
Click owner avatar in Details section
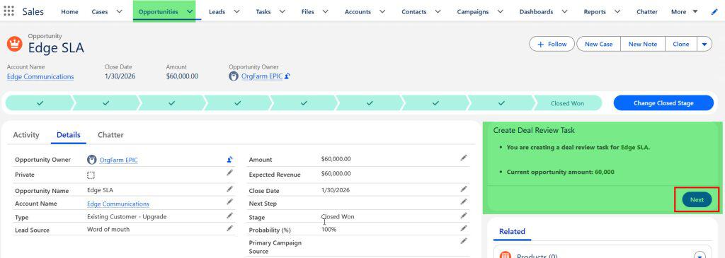[92, 160]
